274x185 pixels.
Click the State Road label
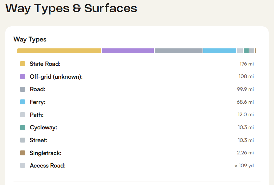coord(45,64)
